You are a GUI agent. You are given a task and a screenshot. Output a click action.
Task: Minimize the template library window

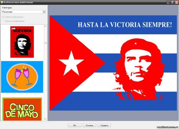coord(168,2)
